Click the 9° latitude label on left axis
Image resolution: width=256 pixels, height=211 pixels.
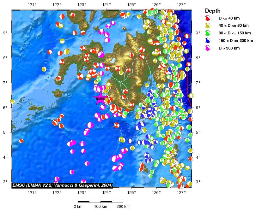pos(5,33)
